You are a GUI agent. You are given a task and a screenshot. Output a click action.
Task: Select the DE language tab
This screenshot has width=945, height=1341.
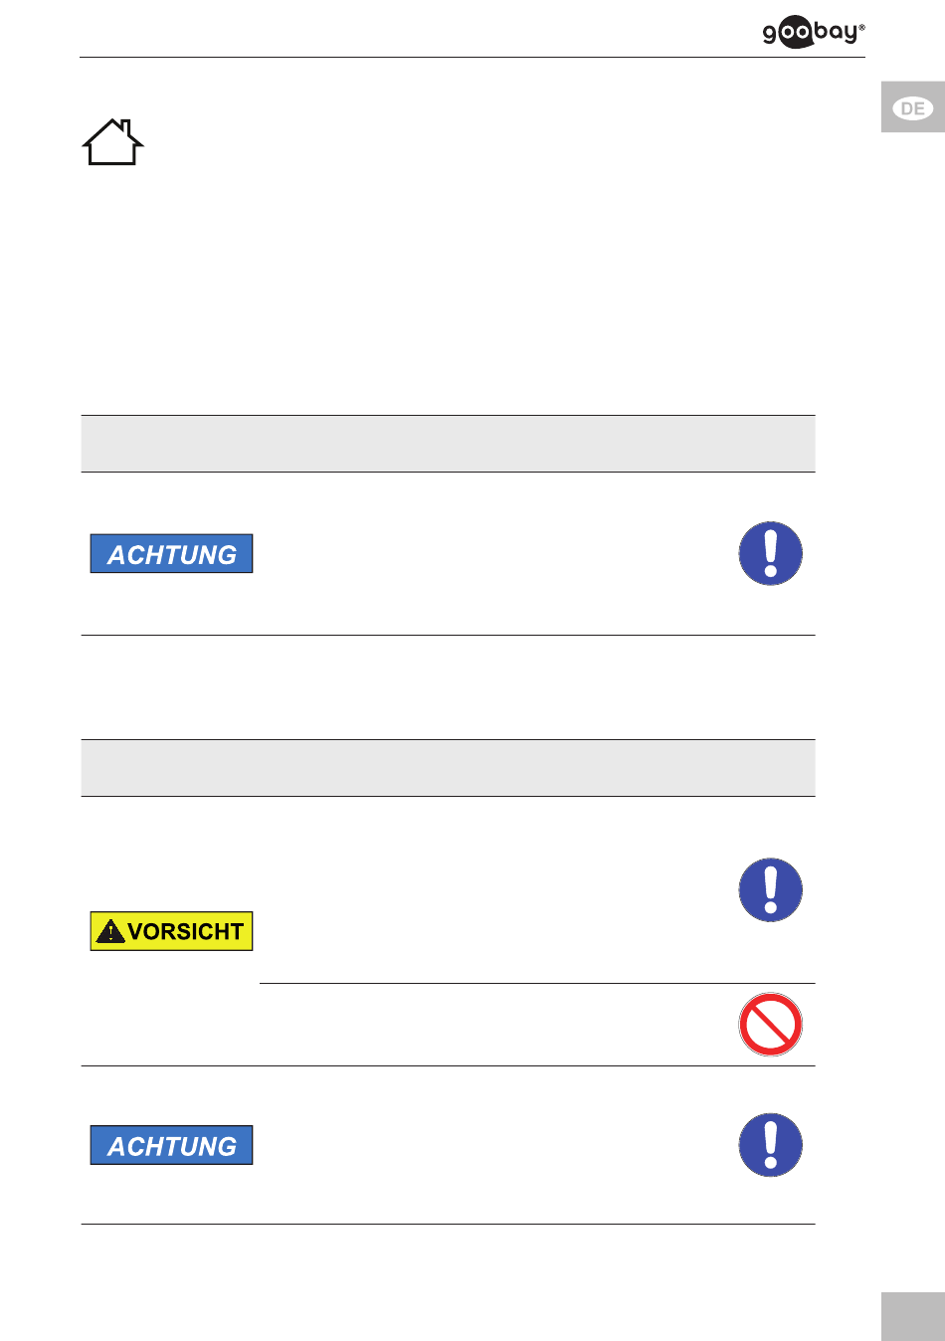[912, 108]
